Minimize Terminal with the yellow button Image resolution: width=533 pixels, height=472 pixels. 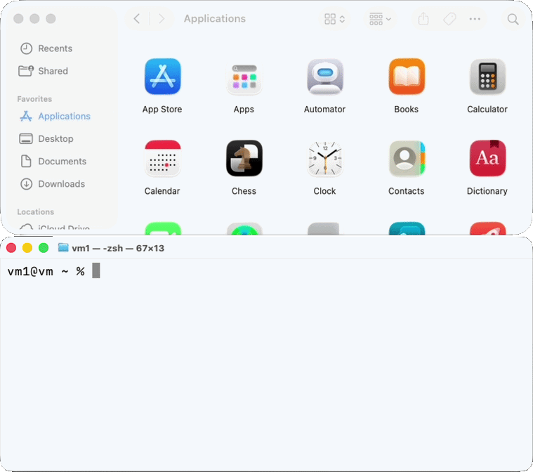click(27, 247)
